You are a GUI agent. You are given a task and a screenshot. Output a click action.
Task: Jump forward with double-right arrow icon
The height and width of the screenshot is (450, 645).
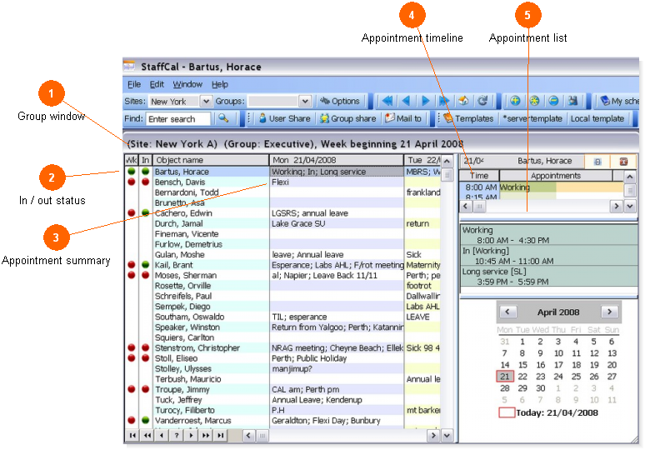click(x=444, y=101)
